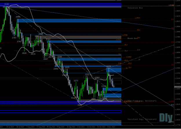The height and width of the screenshot is (129, 181).
Task: Click the 1.27996 zone price label
Action: (x=125, y=35)
